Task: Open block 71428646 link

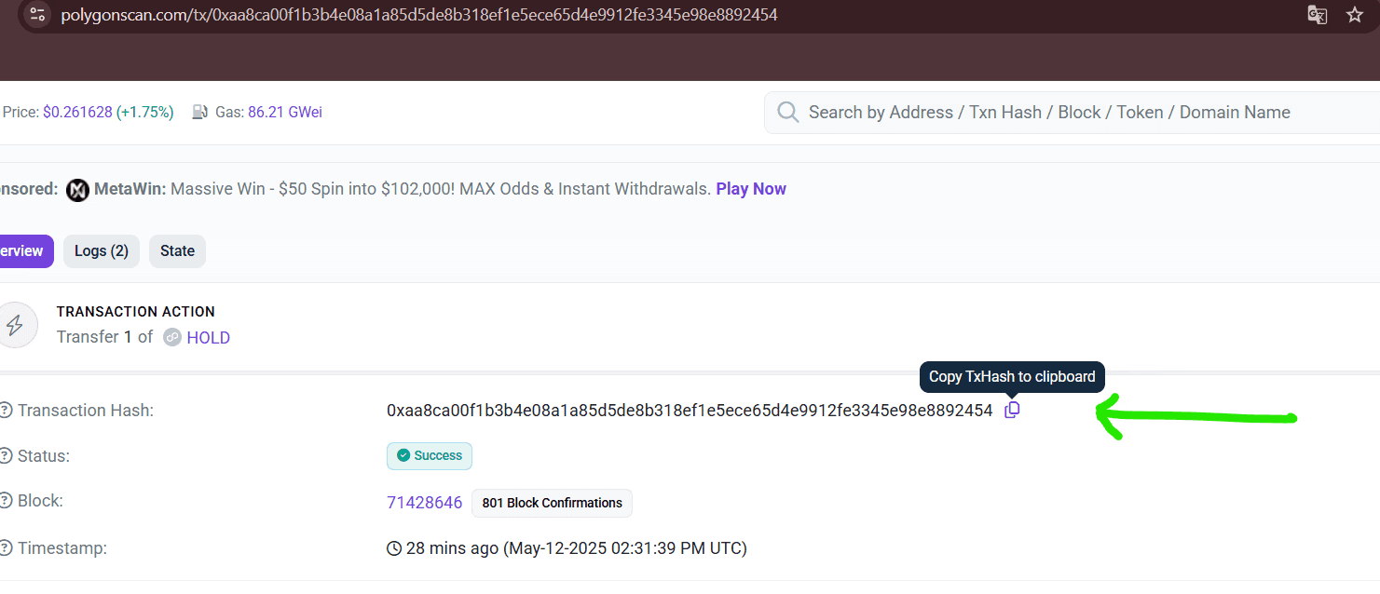Action: pos(425,503)
